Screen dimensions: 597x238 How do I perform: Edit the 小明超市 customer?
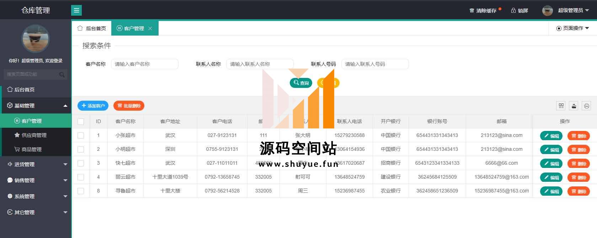tap(551, 149)
